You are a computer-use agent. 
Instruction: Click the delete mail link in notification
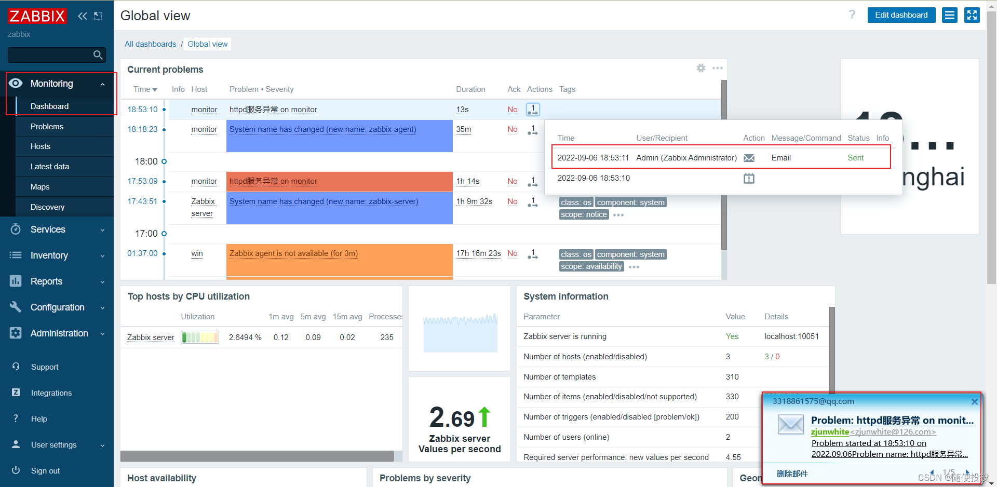point(792,474)
